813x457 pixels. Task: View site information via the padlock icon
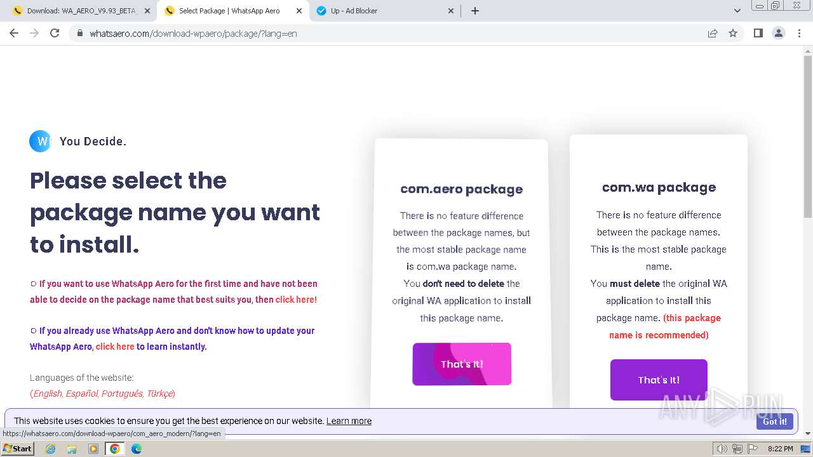coord(79,33)
